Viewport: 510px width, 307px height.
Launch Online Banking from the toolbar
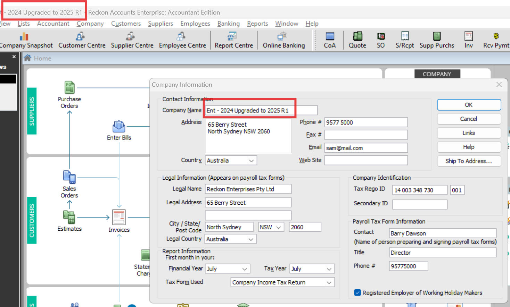(284, 41)
